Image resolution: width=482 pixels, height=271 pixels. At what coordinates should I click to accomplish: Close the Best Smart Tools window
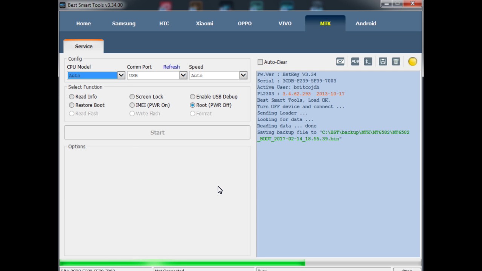(x=412, y=3)
